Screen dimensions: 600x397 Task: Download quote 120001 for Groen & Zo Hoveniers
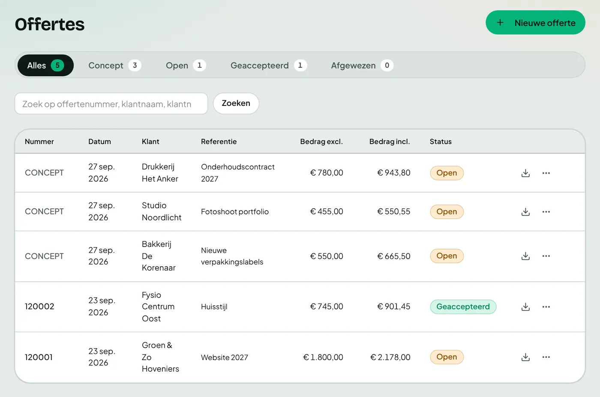tap(525, 357)
